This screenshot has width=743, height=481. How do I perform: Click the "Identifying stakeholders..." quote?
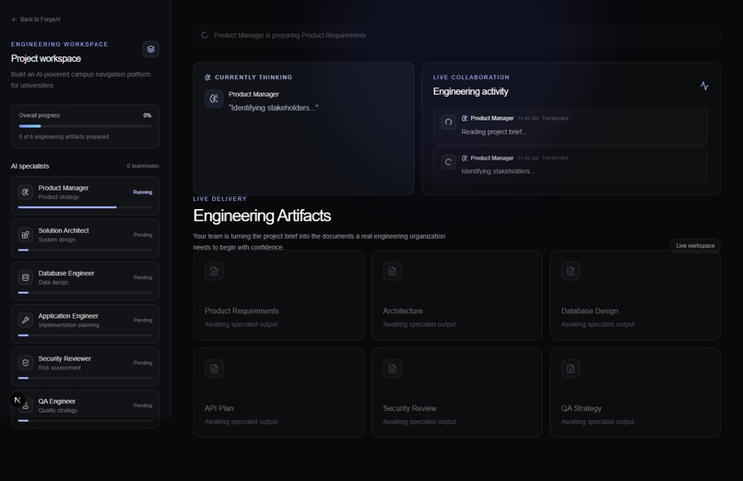coord(273,108)
